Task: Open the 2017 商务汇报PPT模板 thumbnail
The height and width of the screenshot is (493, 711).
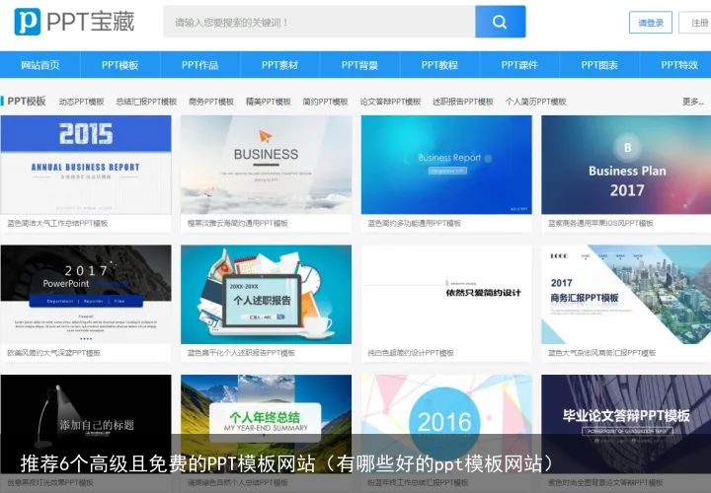Action: coord(626,294)
